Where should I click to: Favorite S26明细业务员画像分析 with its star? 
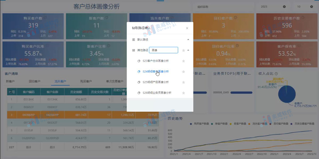pyautogui.click(x=183, y=93)
